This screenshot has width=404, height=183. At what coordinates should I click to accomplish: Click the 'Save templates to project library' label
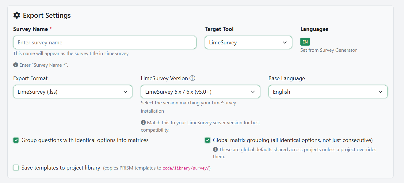[x=61, y=168]
